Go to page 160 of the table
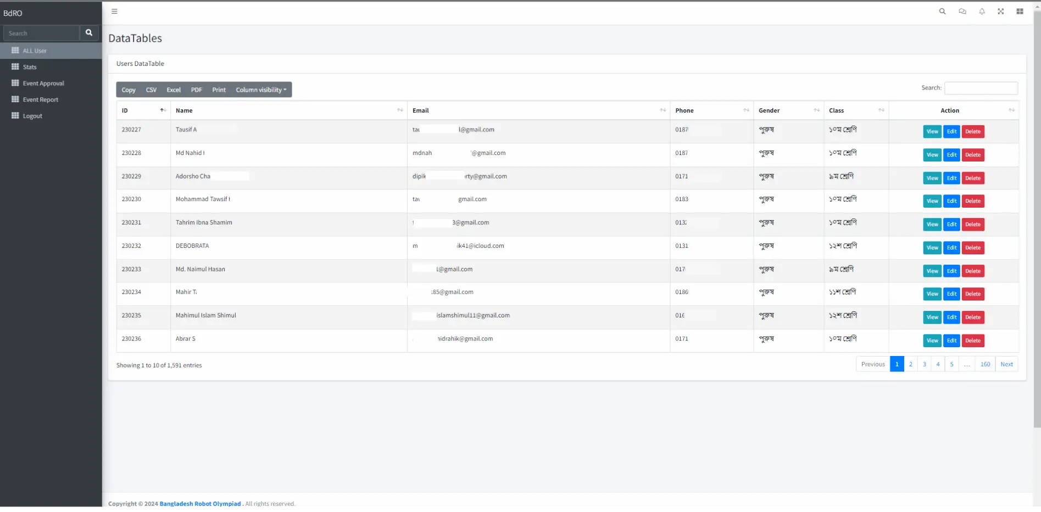This screenshot has height=512, width=1041. 985,364
